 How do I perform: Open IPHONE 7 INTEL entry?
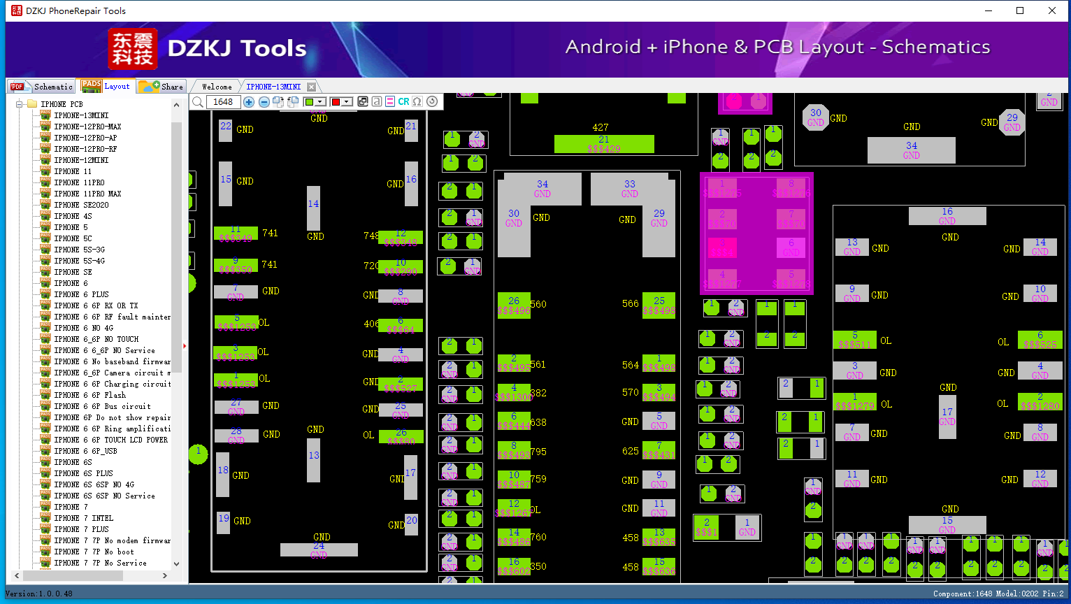[83, 518]
